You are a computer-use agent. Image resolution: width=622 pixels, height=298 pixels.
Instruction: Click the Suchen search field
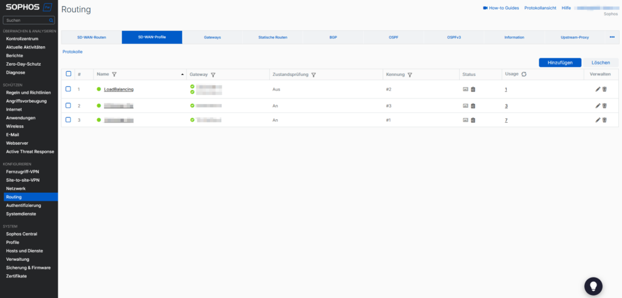point(29,20)
